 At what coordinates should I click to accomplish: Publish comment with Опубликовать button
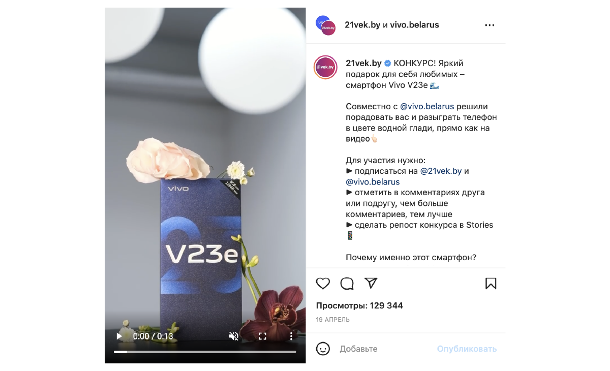pyautogui.click(x=467, y=349)
